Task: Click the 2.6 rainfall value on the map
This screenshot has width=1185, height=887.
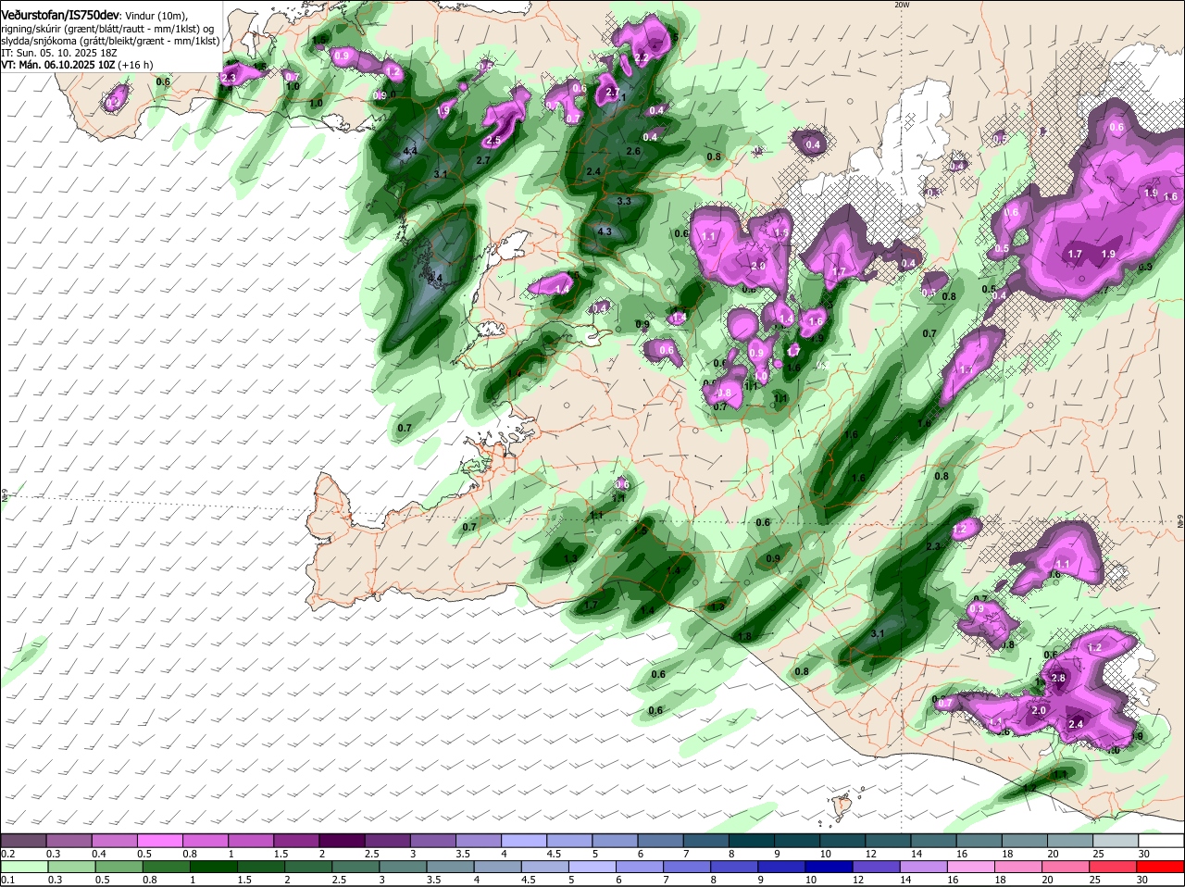Action: click(x=633, y=151)
